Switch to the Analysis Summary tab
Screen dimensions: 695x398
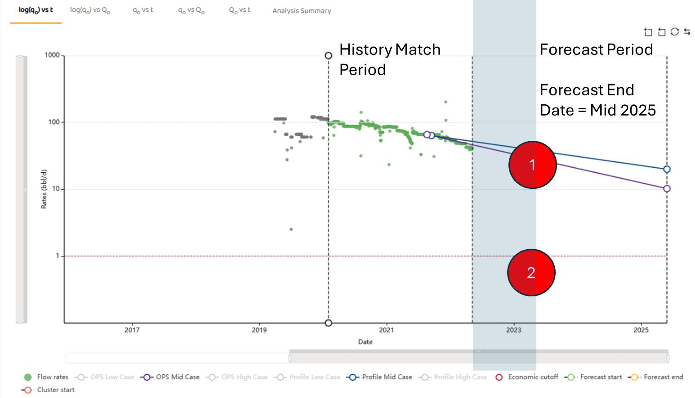[302, 11]
